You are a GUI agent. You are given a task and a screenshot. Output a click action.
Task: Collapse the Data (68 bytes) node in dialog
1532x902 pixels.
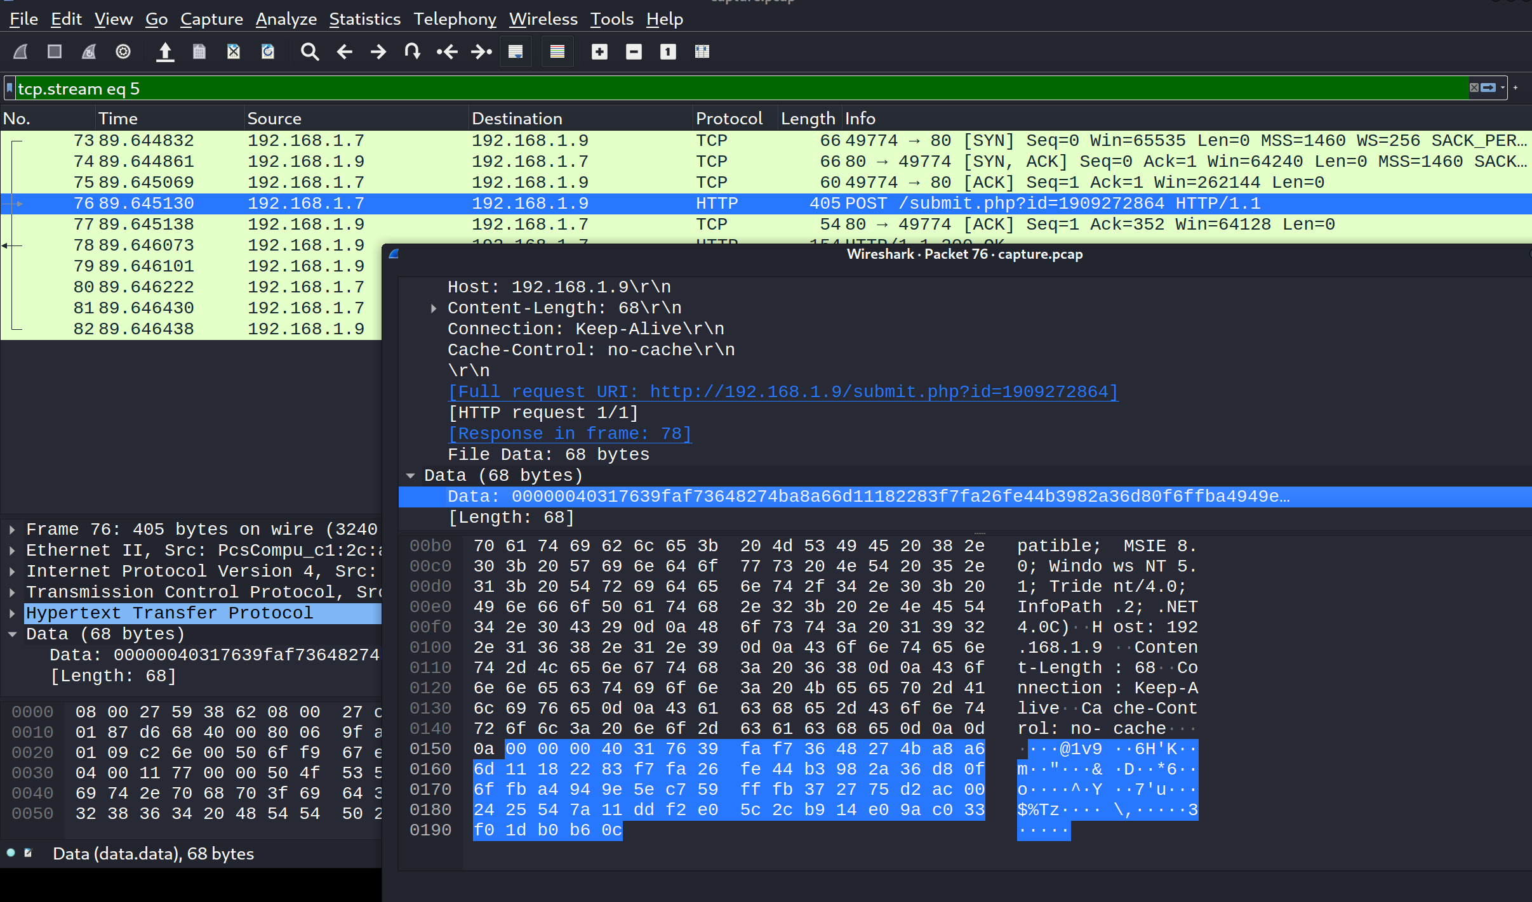pyautogui.click(x=411, y=476)
